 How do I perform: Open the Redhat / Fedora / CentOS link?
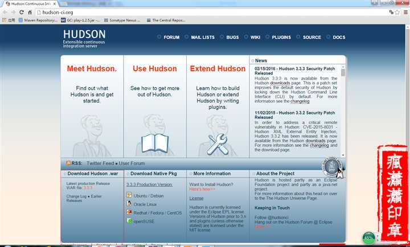pyautogui.click(x=157, y=213)
